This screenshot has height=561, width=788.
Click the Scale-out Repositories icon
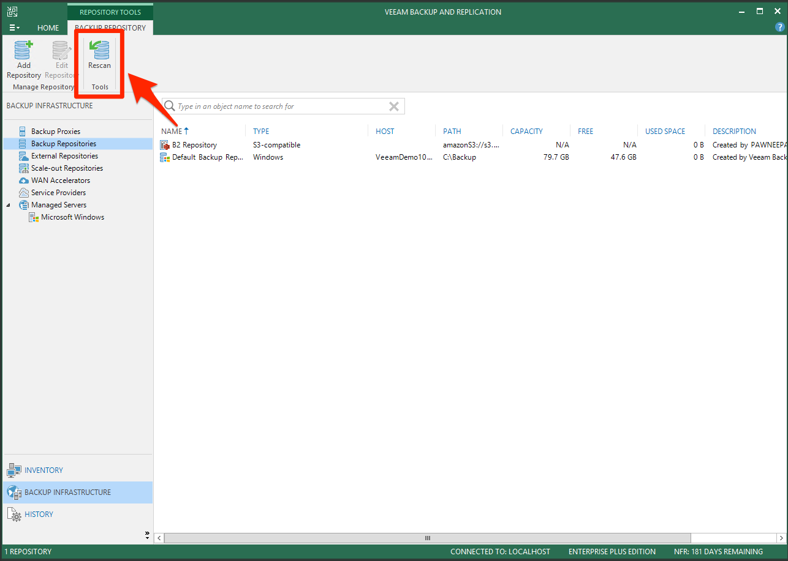(x=23, y=168)
